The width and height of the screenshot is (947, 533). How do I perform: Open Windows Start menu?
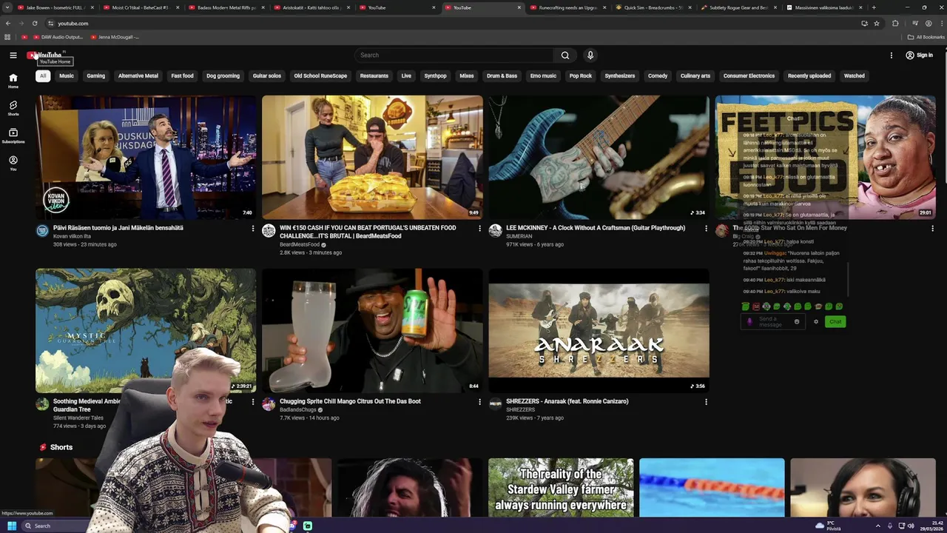point(11,526)
